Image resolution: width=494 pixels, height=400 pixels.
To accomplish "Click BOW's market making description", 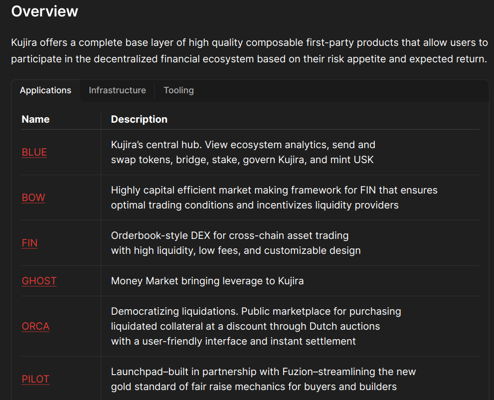I will 274,198.
